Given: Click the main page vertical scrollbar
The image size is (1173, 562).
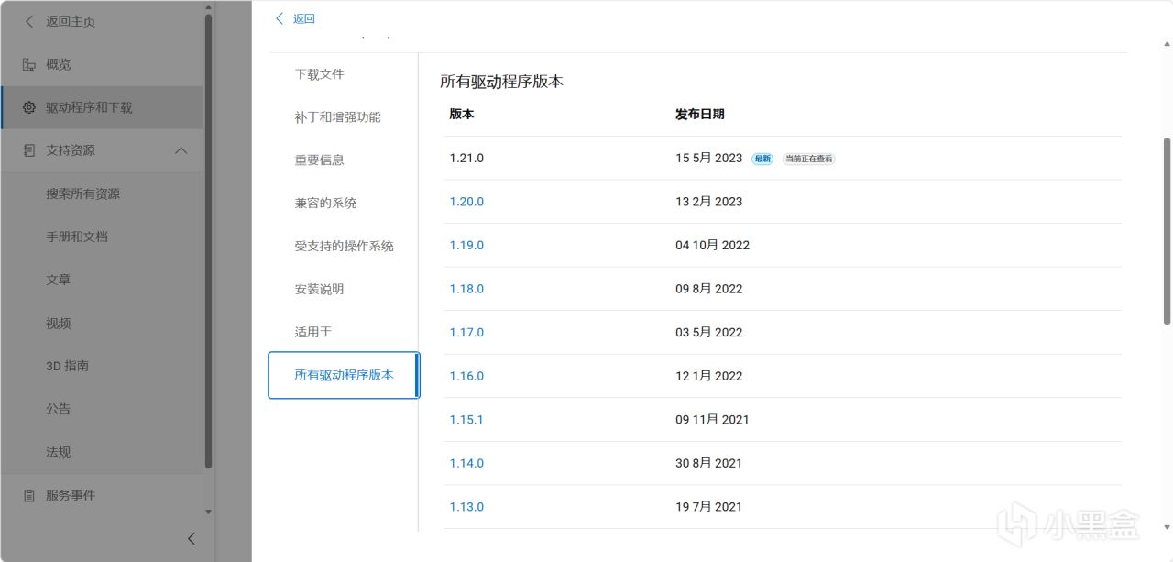Looking at the screenshot, I should [x=1167, y=231].
